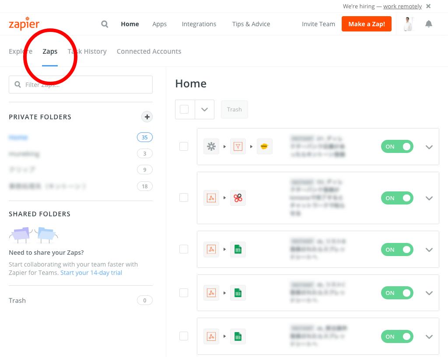
Task: Switch to the Explore tab
Action: coord(21,52)
